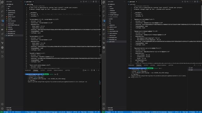This screenshot has width=202, height=113.
Task: Select TERMINAL tab in right window
Action: coord(139,65)
